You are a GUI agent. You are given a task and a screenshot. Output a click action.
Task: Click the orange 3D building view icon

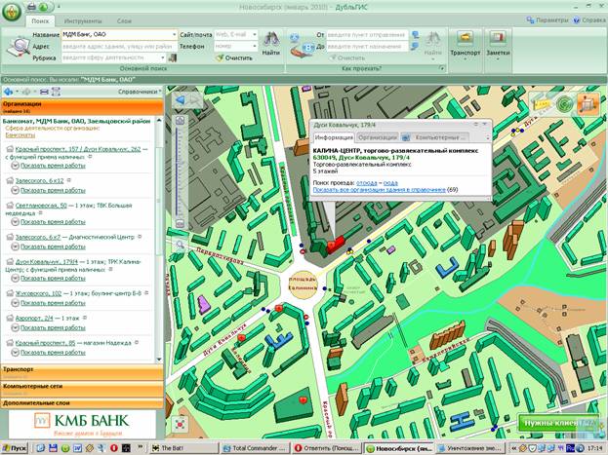click(588, 101)
